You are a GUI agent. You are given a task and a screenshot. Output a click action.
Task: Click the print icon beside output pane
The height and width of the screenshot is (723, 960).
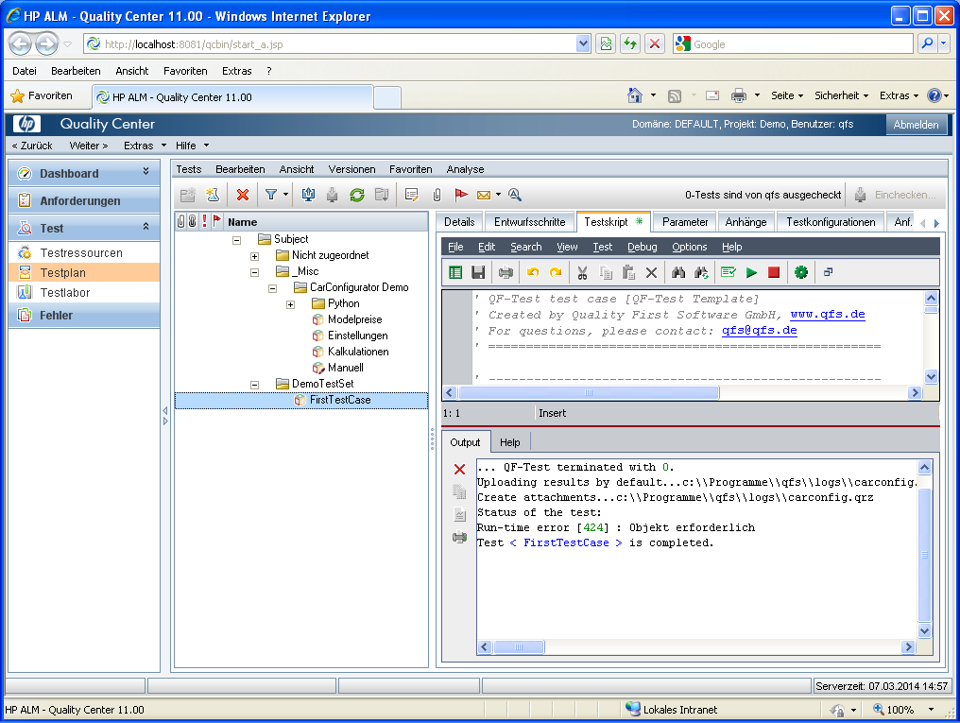pyautogui.click(x=460, y=538)
